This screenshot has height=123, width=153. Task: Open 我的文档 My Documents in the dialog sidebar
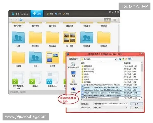click(73, 82)
